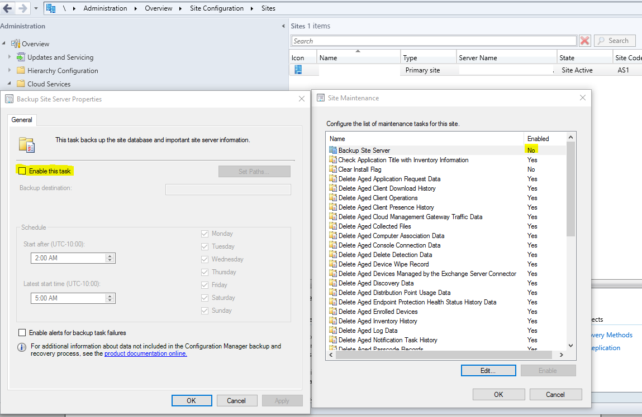Toggle the Sunday checkbox
Screen dimensions: 642x417
point(205,311)
